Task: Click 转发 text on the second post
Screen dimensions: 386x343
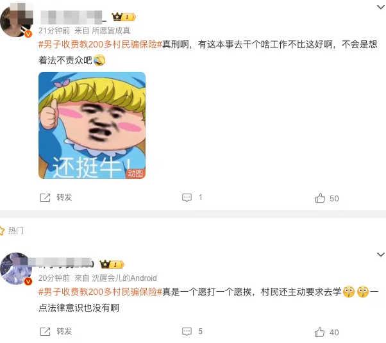Action: (x=64, y=331)
